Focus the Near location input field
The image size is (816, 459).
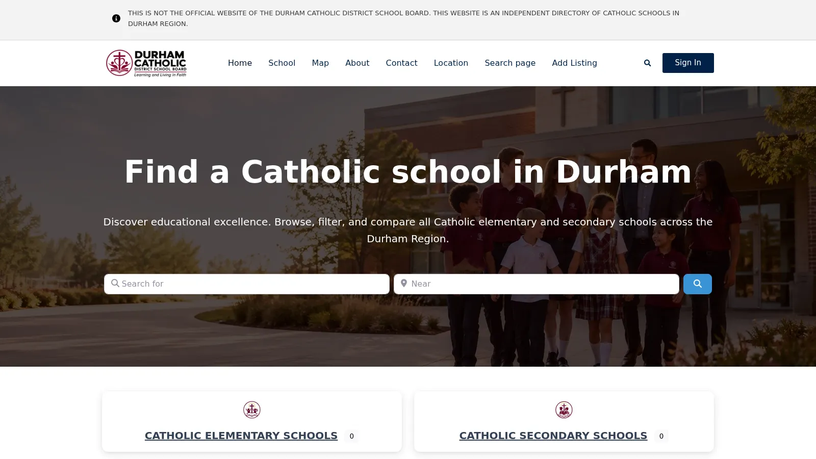coord(537,284)
